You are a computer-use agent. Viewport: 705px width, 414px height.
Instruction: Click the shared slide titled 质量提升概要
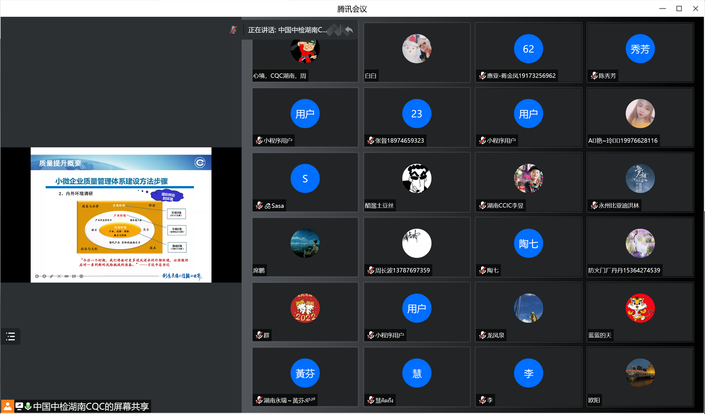[x=121, y=215]
